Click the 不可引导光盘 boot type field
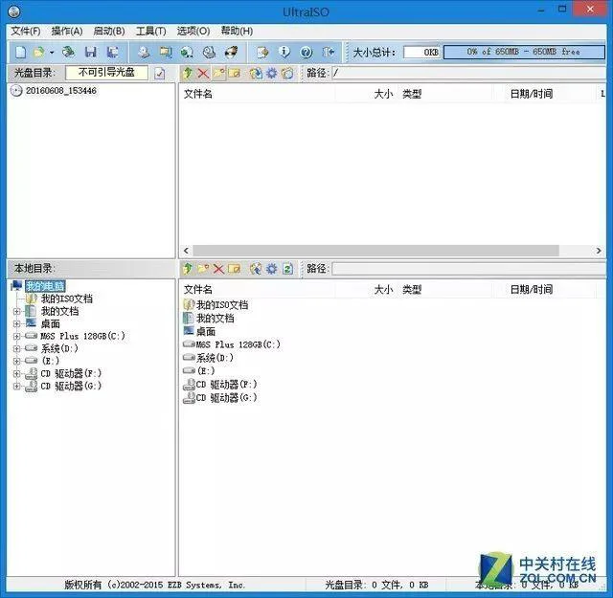Image resolution: width=613 pixels, height=598 pixels. coord(106,73)
